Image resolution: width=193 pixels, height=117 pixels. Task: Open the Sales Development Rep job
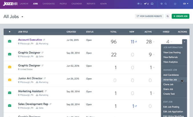pos(33,104)
